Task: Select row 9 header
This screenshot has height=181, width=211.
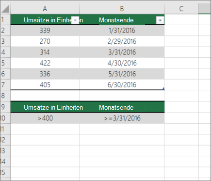Action: pos(5,107)
